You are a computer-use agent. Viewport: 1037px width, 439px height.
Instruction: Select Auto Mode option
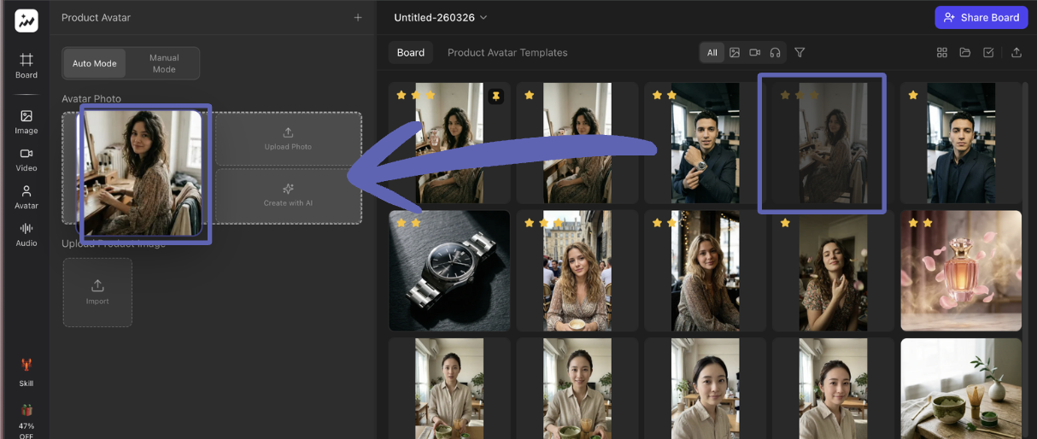click(x=94, y=63)
